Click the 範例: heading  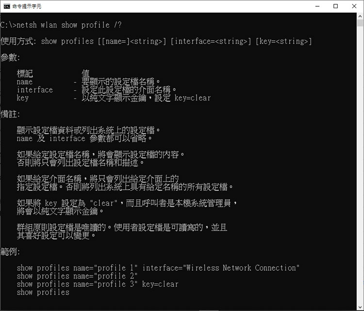point(10,252)
